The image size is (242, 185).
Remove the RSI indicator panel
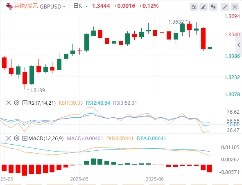pyautogui.click(x=9, y=103)
